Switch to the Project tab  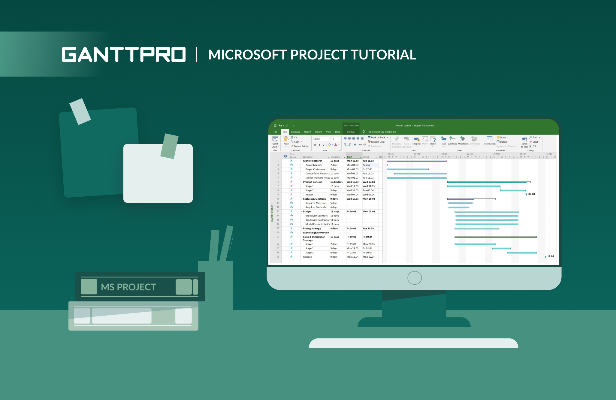tap(319, 132)
